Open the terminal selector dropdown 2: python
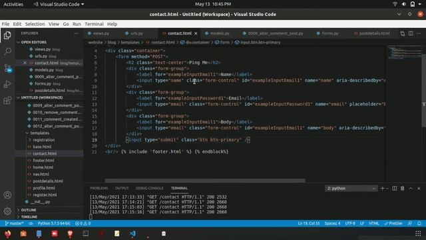Viewport: 426px width, 240px height. [x=351, y=188]
